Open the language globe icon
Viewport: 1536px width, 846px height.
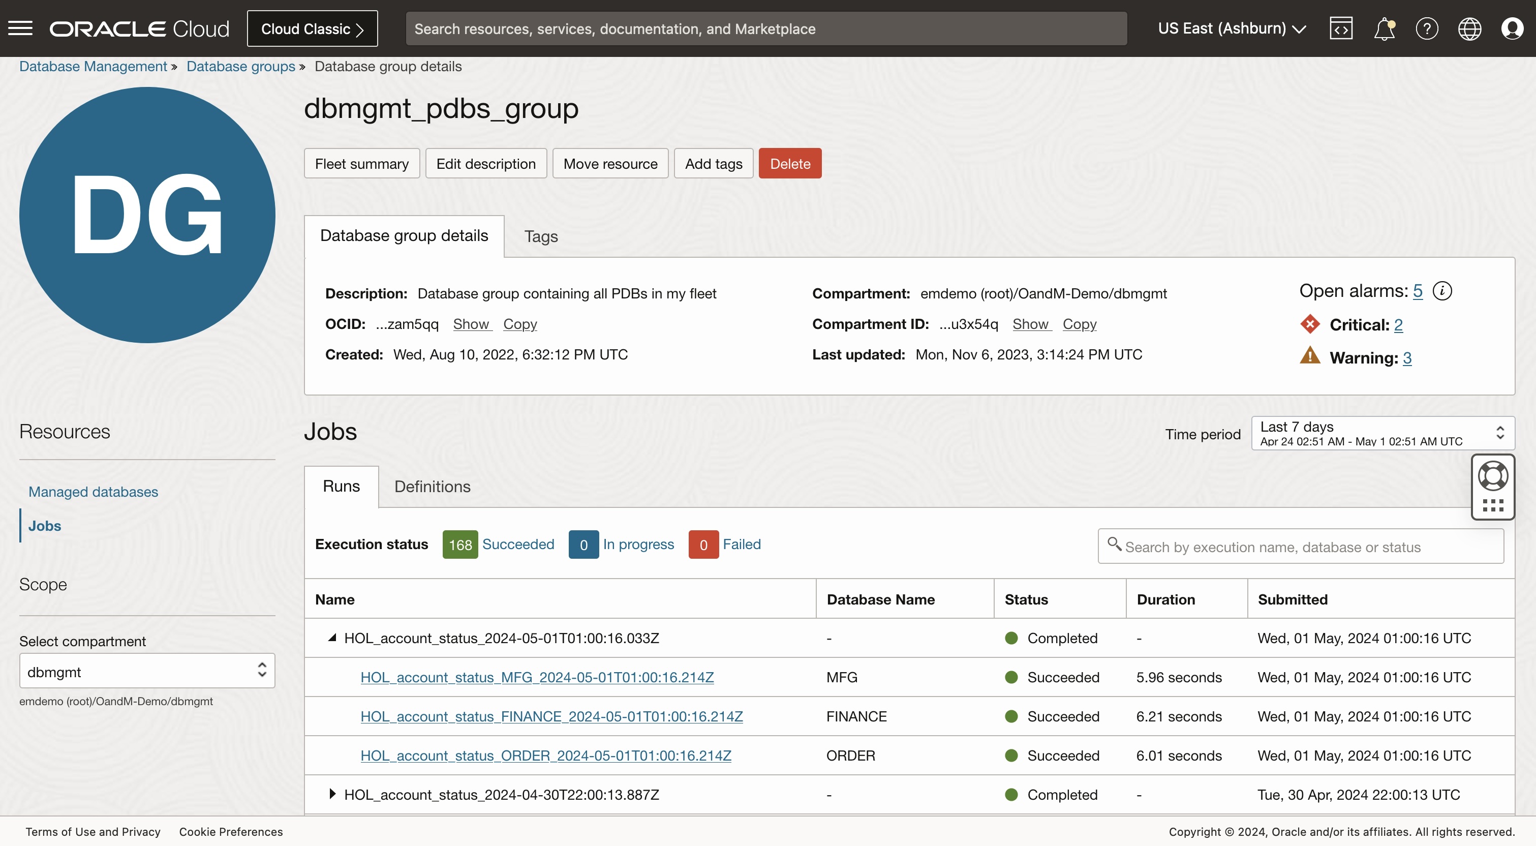[x=1469, y=28]
